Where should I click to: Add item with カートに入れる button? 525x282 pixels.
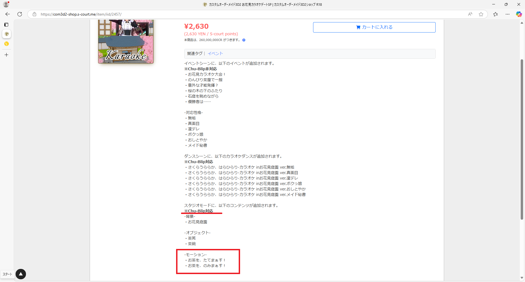click(374, 27)
